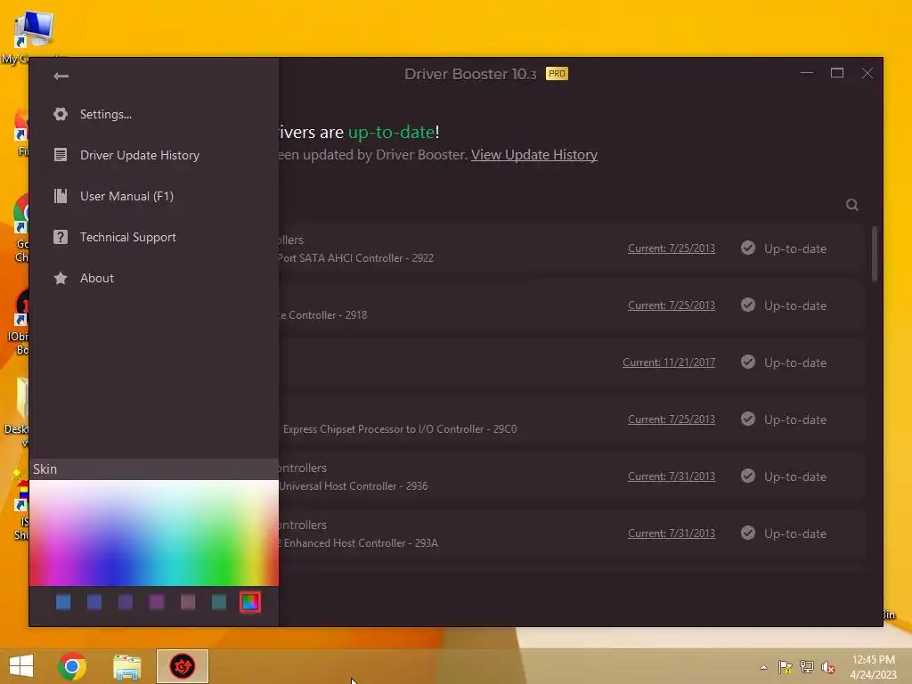Open the About menu entry
Viewport: 912px width, 684px height.
[x=96, y=278]
